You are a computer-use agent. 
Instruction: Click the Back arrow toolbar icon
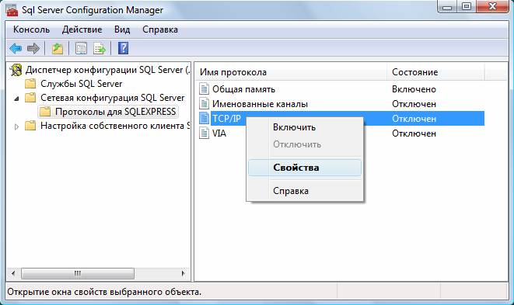click(16, 48)
